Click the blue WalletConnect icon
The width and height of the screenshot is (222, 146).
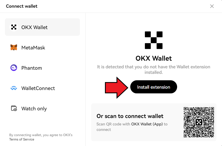(x=14, y=88)
